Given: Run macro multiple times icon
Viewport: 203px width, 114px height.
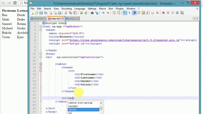Looking at the screenshot, I should click(x=177, y=13).
